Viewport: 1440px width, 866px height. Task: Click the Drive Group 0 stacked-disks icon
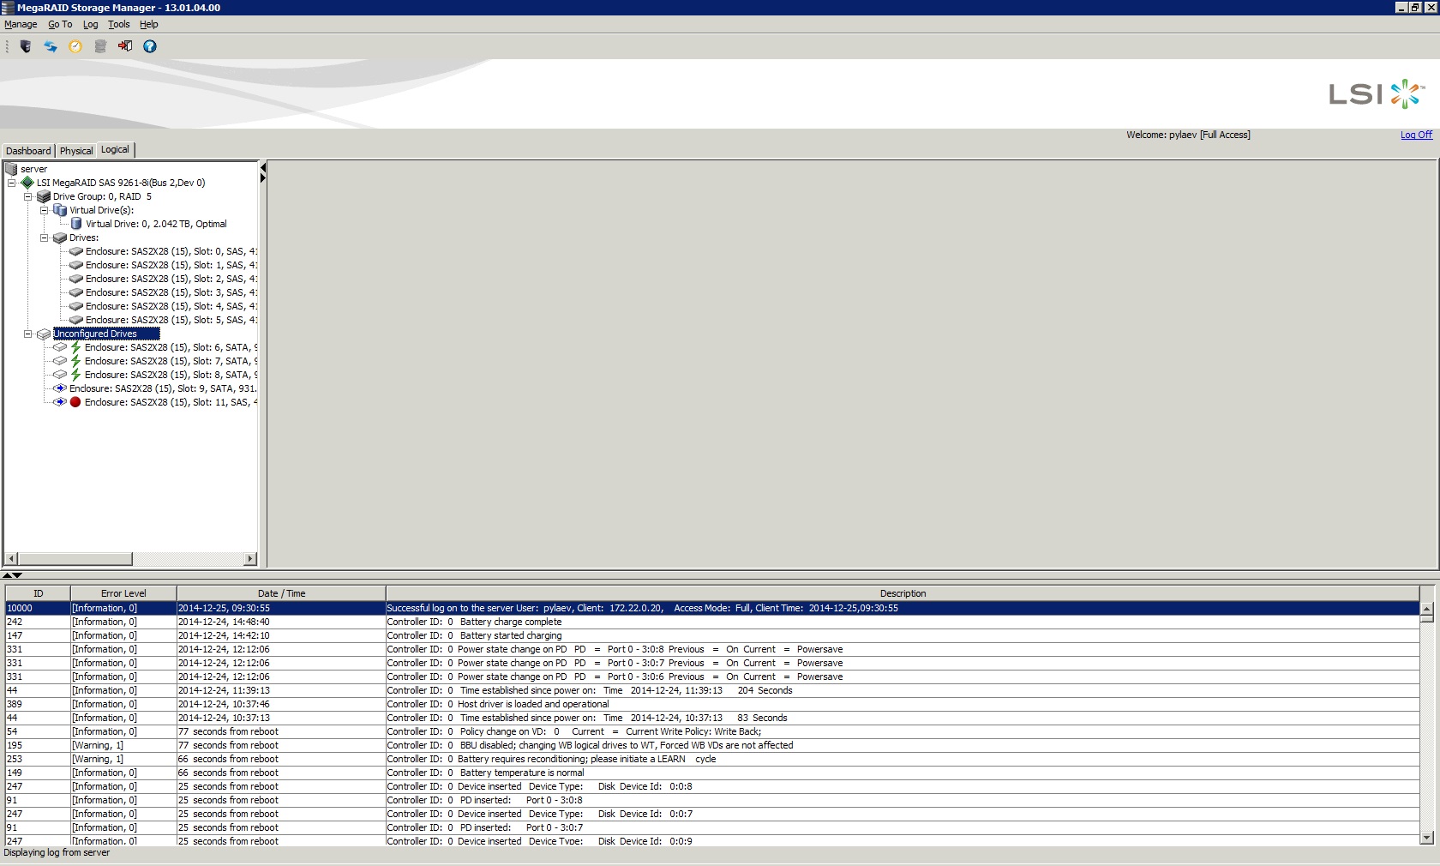point(44,196)
